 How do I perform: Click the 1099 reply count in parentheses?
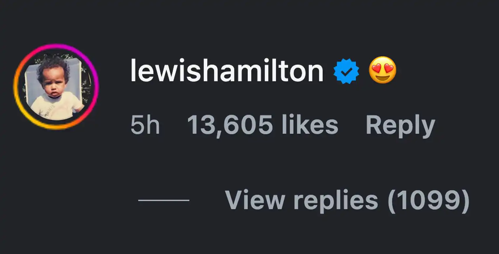(428, 200)
